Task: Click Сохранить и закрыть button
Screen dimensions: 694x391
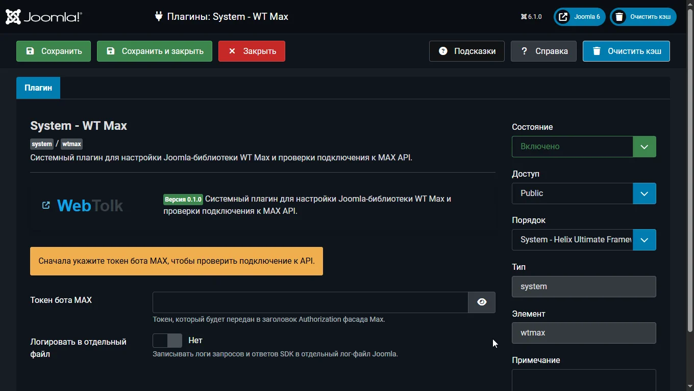Action: (x=154, y=51)
